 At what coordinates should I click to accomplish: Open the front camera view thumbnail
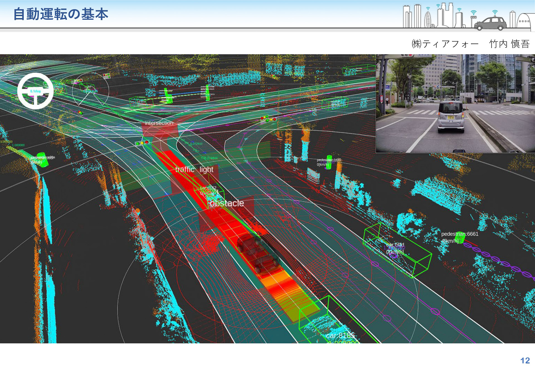pyautogui.click(x=455, y=104)
